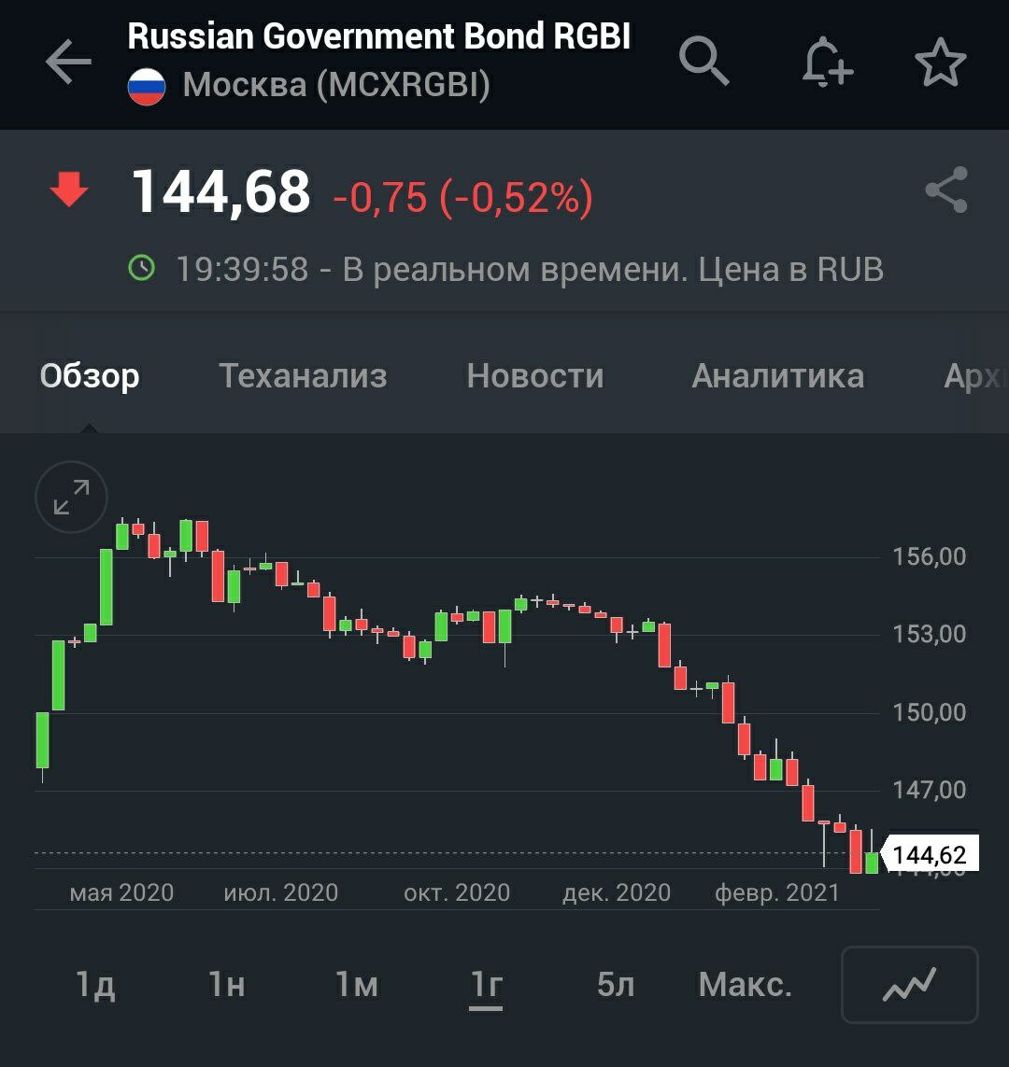The width and height of the screenshot is (1009, 1067).
Task: Switch chart range to 1н
Action: [226, 984]
